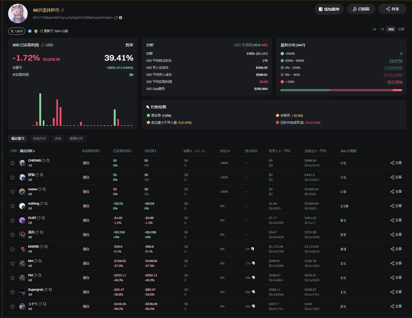Image resolution: width=412 pixels, height=318 pixels.
Task: Favorite the maow token with its star
Action: pos(12,192)
